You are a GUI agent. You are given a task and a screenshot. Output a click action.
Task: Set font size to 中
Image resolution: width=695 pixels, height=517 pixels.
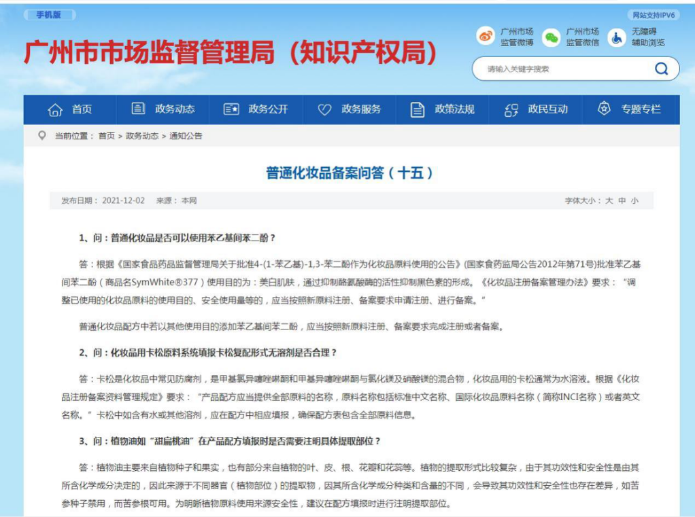(622, 201)
